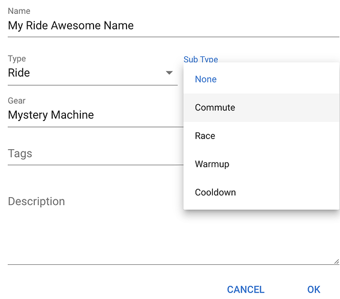Screen dimensions: 340x299
Task: Grab the Description textarea resize handle
Action: coord(336,261)
